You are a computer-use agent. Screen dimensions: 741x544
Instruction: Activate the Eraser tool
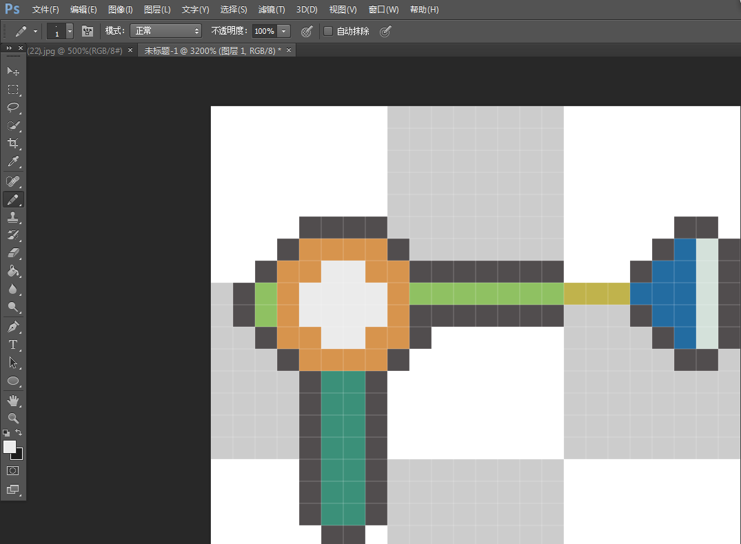point(13,253)
